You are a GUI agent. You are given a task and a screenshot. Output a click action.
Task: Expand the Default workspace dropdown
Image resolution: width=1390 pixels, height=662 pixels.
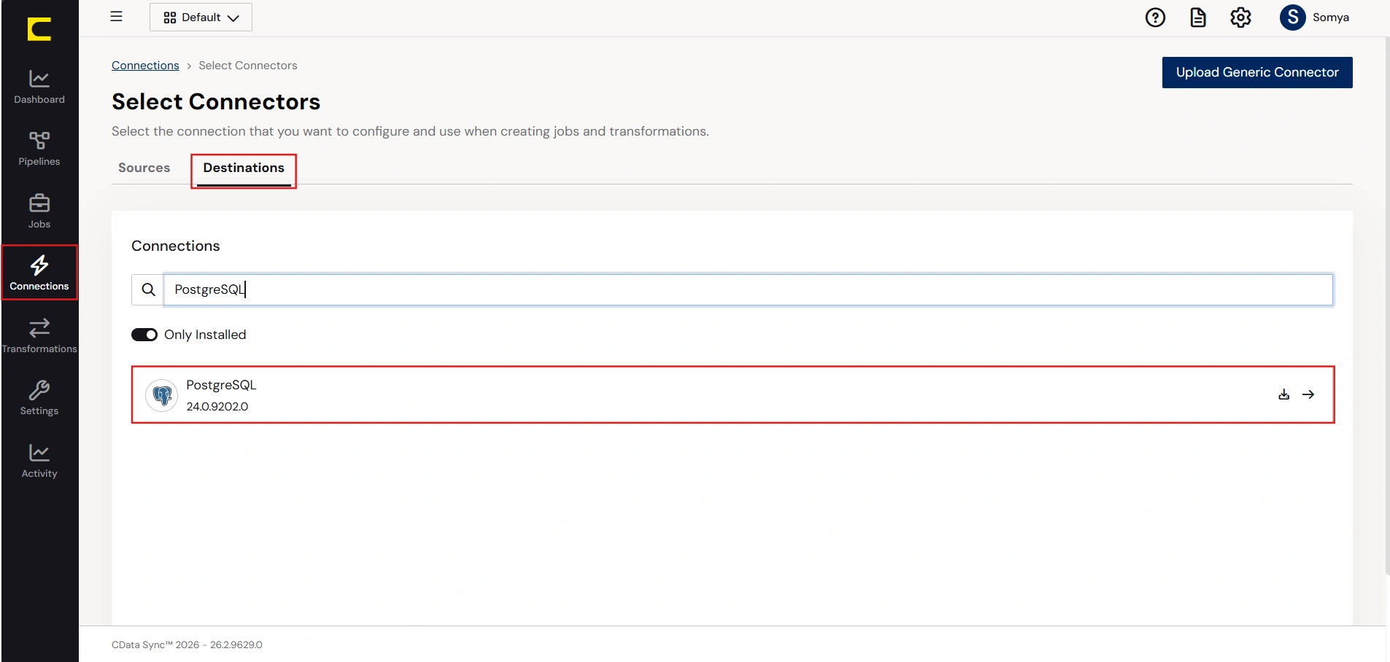coord(201,17)
